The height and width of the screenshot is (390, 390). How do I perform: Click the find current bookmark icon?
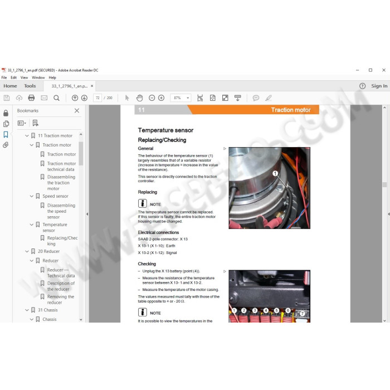pos(36,123)
